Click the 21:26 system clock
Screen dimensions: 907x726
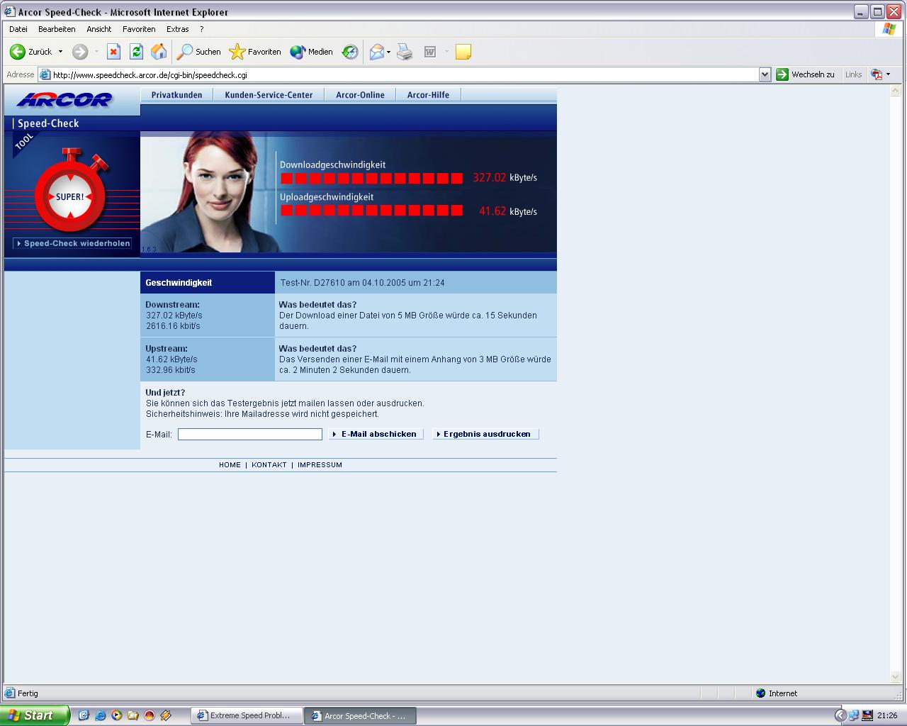pyautogui.click(x=887, y=715)
